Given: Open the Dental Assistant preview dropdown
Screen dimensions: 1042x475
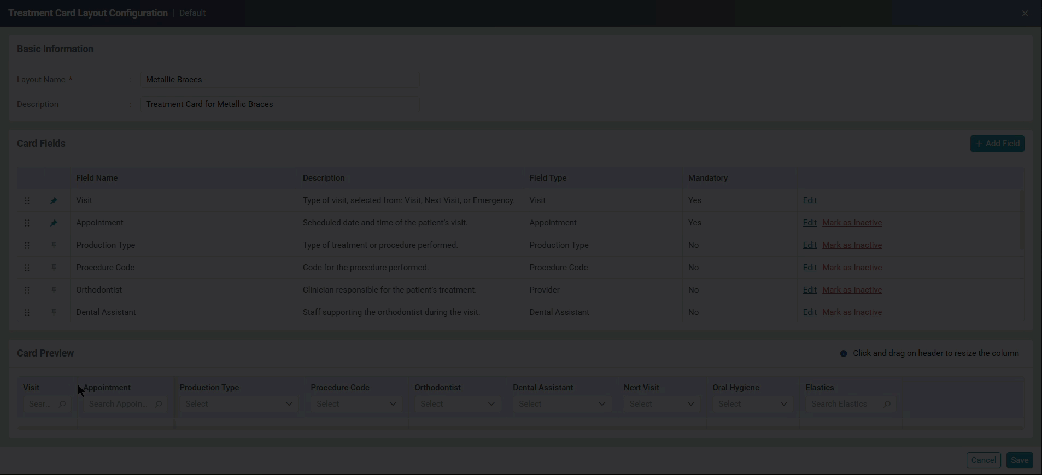Looking at the screenshot, I should coord(562,404).
